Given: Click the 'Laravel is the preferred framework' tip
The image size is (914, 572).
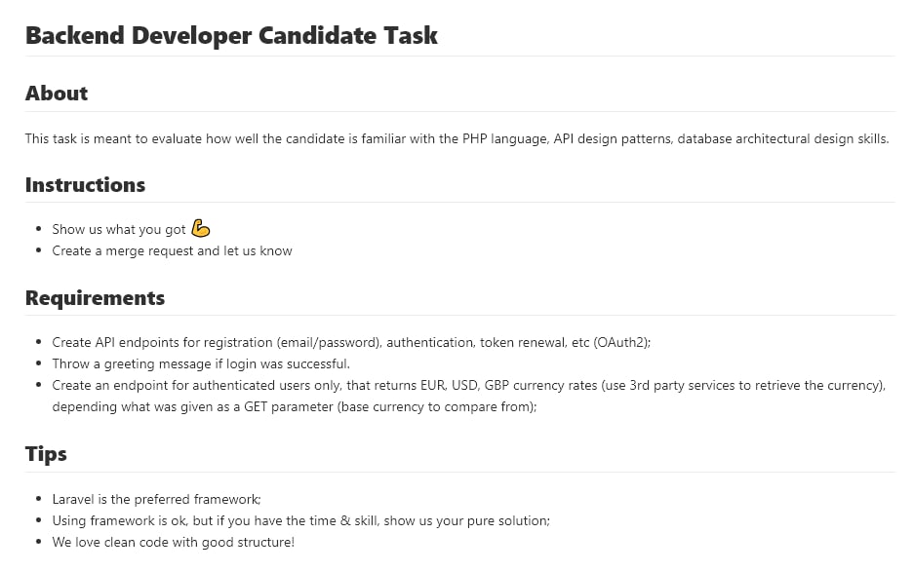Looking at the screenshot, I should [x=156, y=499].
